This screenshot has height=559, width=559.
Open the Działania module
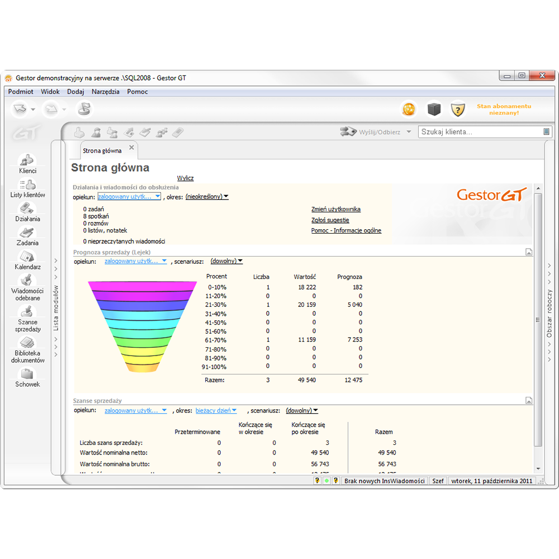click(27, 211)
